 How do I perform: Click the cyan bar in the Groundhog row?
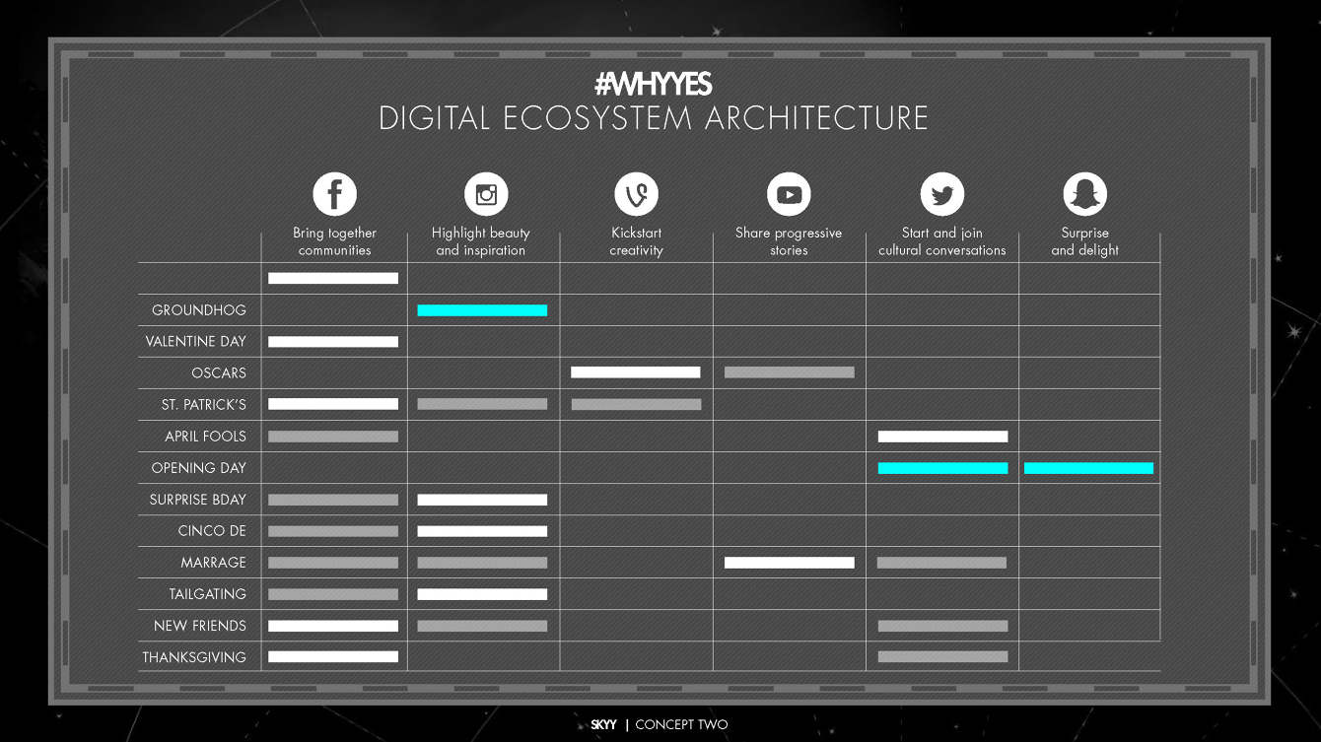tap(482, 310)
